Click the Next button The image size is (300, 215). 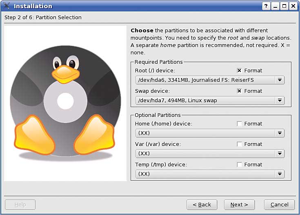click(x=239, y=205)
